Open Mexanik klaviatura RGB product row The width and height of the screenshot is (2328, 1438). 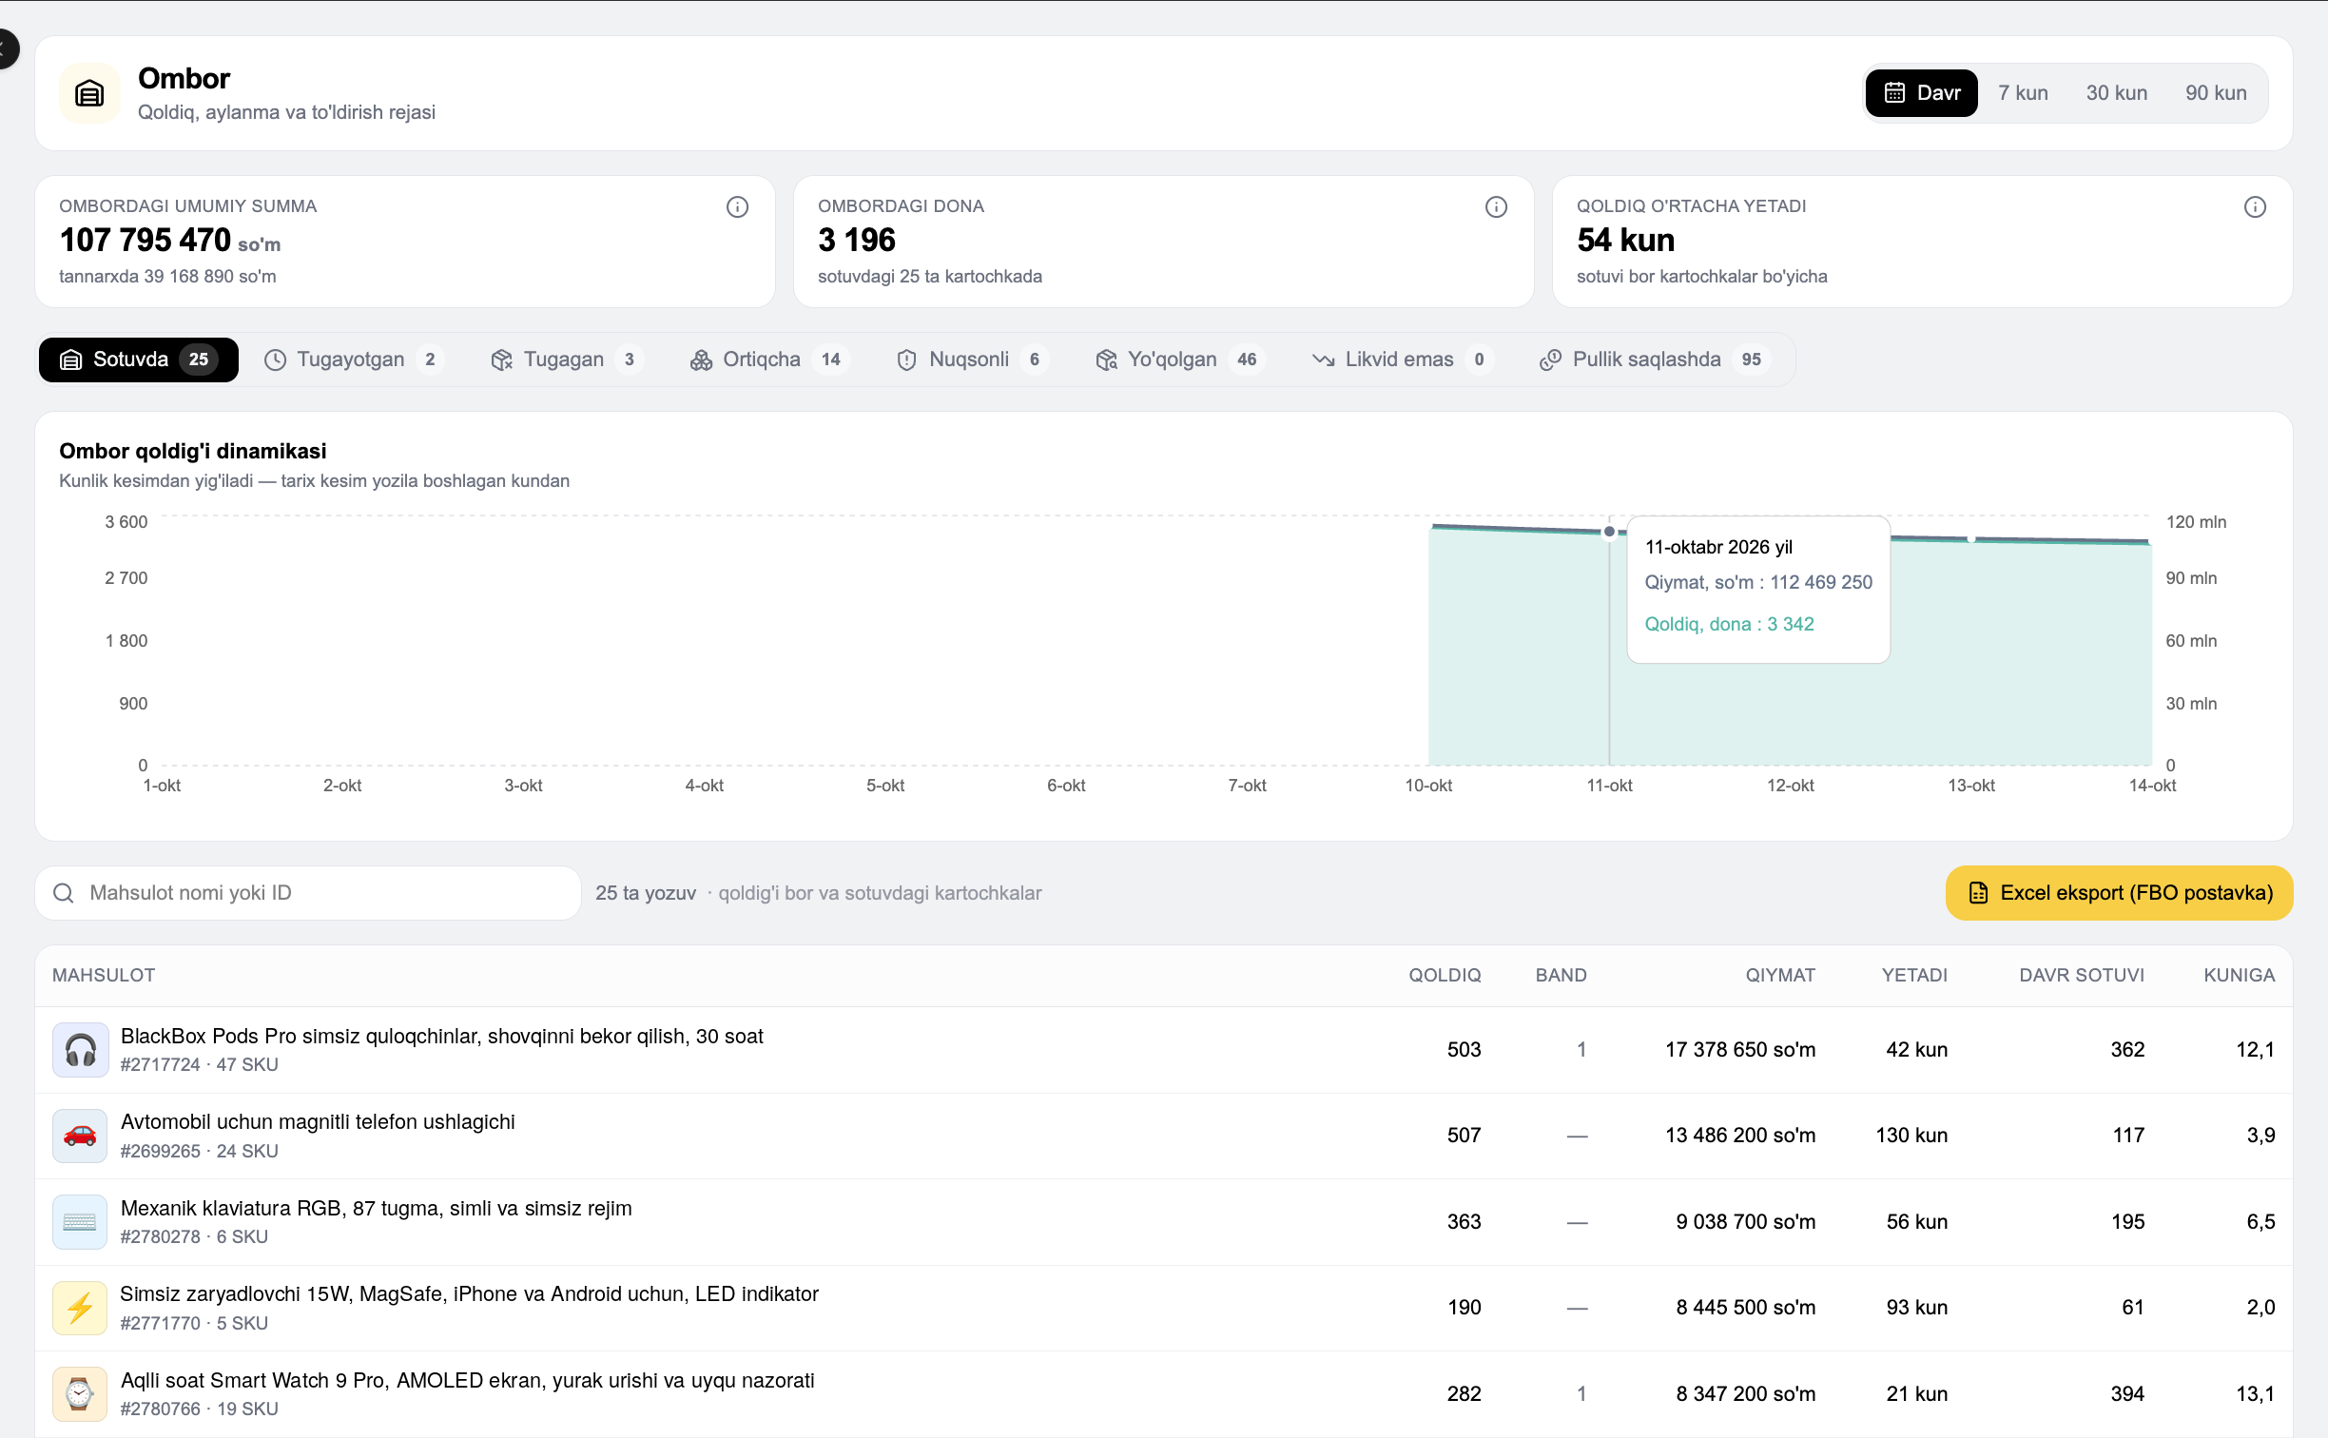[x=1164, y=1222]
